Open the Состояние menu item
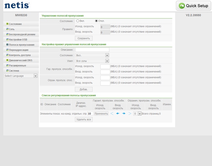This screenshot has width=212, height=166. point(15,24)
